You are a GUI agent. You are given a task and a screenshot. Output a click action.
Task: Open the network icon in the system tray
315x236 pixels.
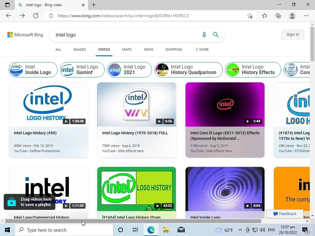(255, 230)
